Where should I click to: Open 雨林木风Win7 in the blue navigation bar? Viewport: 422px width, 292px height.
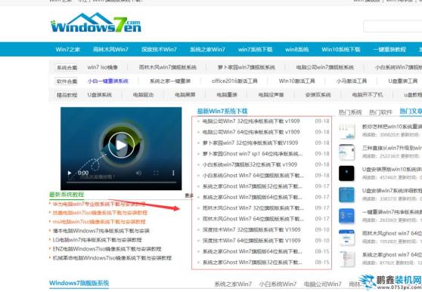point(110,50)
